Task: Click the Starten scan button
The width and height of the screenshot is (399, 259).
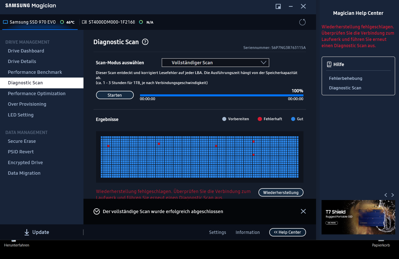Action: [115, 95]
